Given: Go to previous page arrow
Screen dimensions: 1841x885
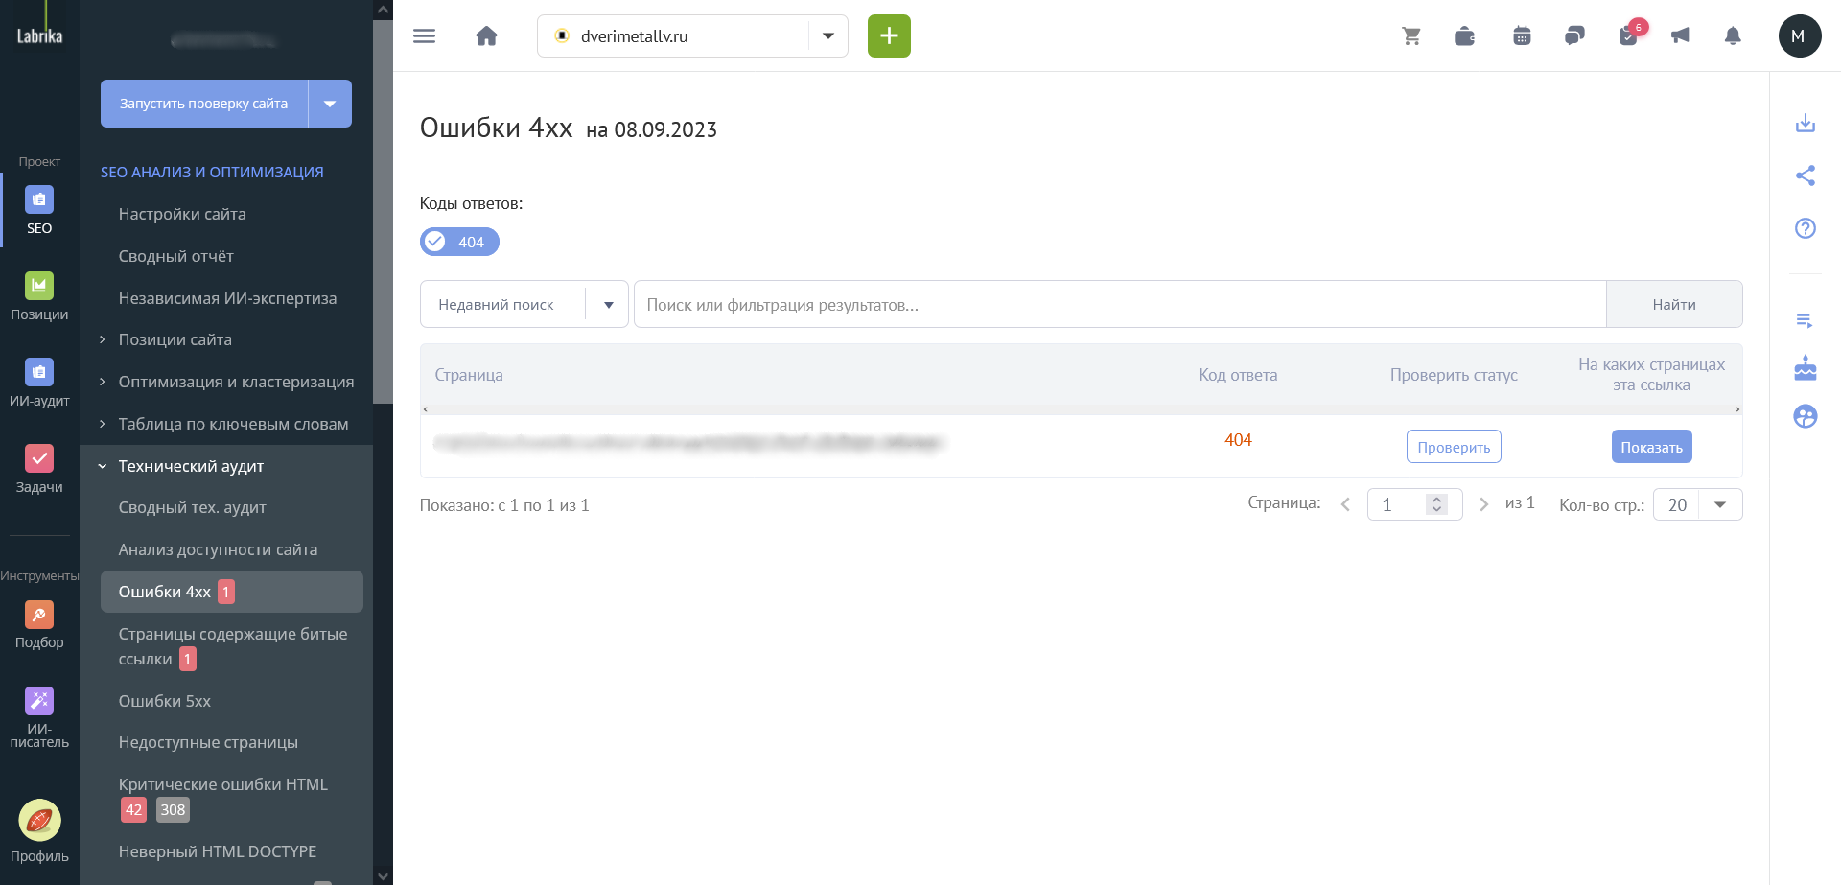Looking at the screenshot, I should click(1345, 504).
